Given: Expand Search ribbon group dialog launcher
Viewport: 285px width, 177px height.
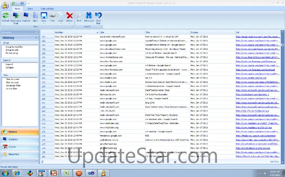Looking at the screenshot, I should [102, 27].
